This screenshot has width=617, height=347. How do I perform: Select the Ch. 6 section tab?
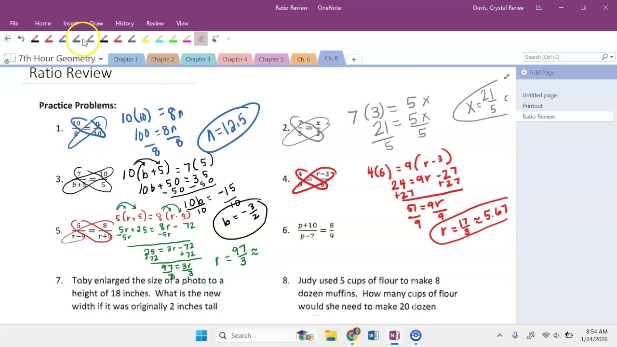pos(304,59)
